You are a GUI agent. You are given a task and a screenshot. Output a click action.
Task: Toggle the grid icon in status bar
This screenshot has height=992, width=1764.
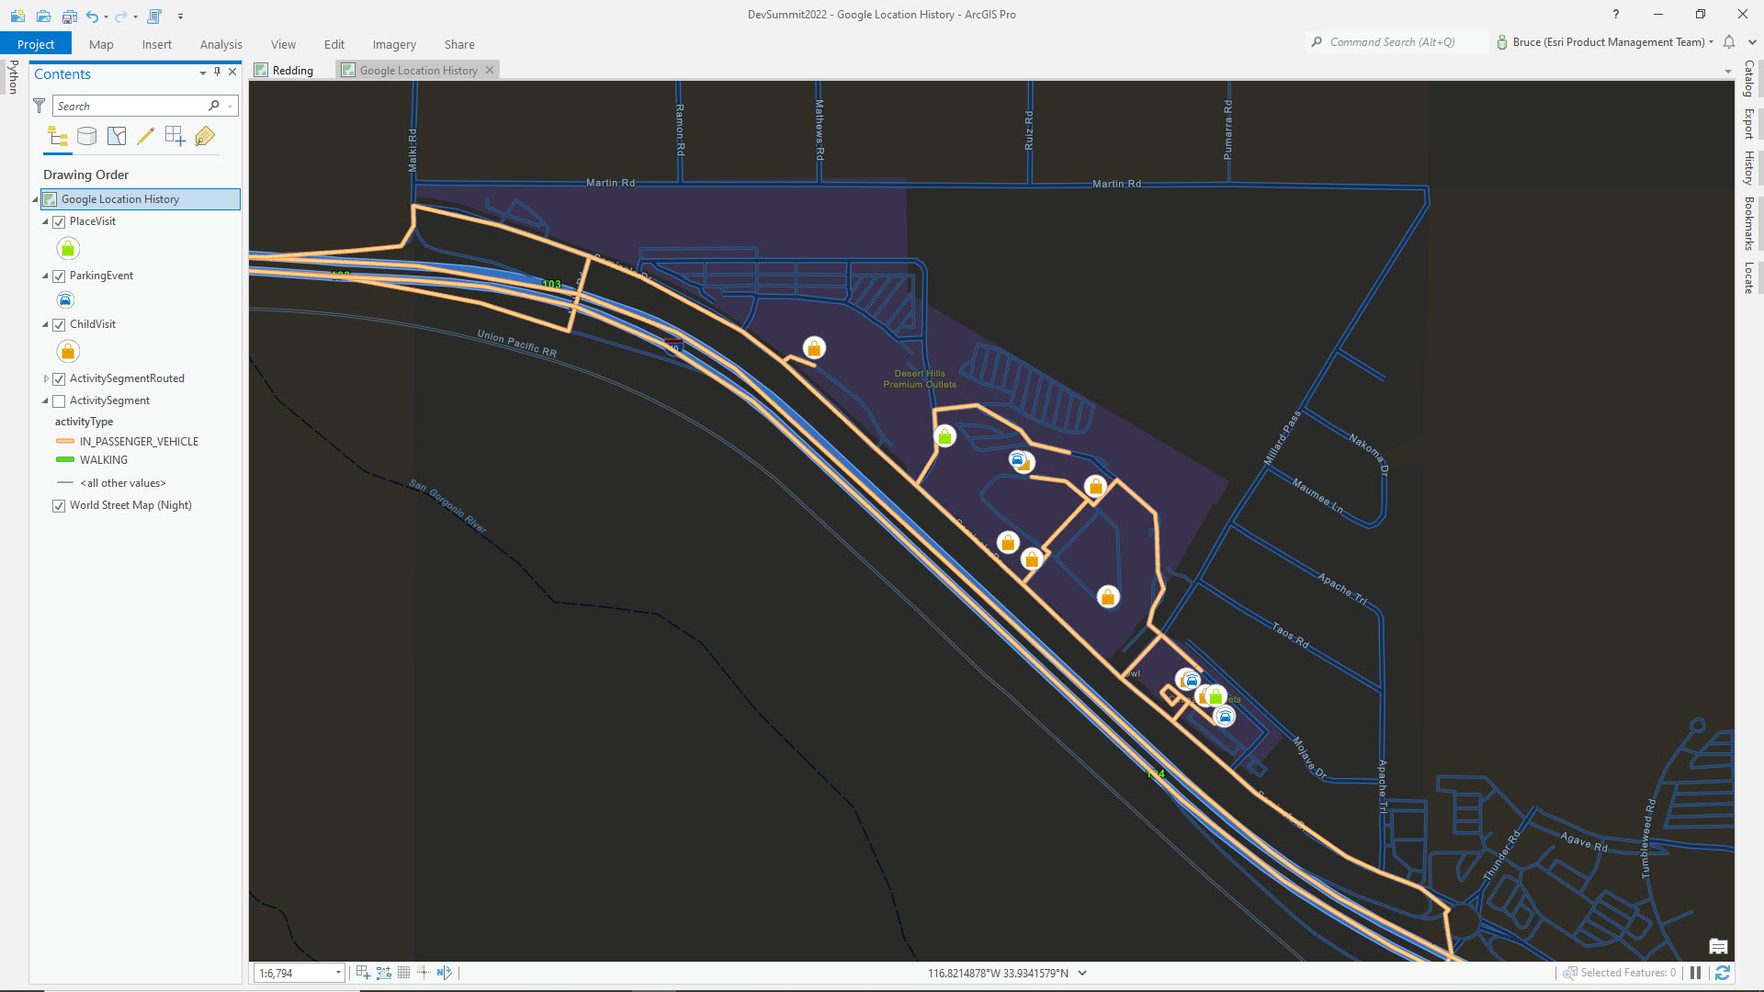[x=403, y=973]
